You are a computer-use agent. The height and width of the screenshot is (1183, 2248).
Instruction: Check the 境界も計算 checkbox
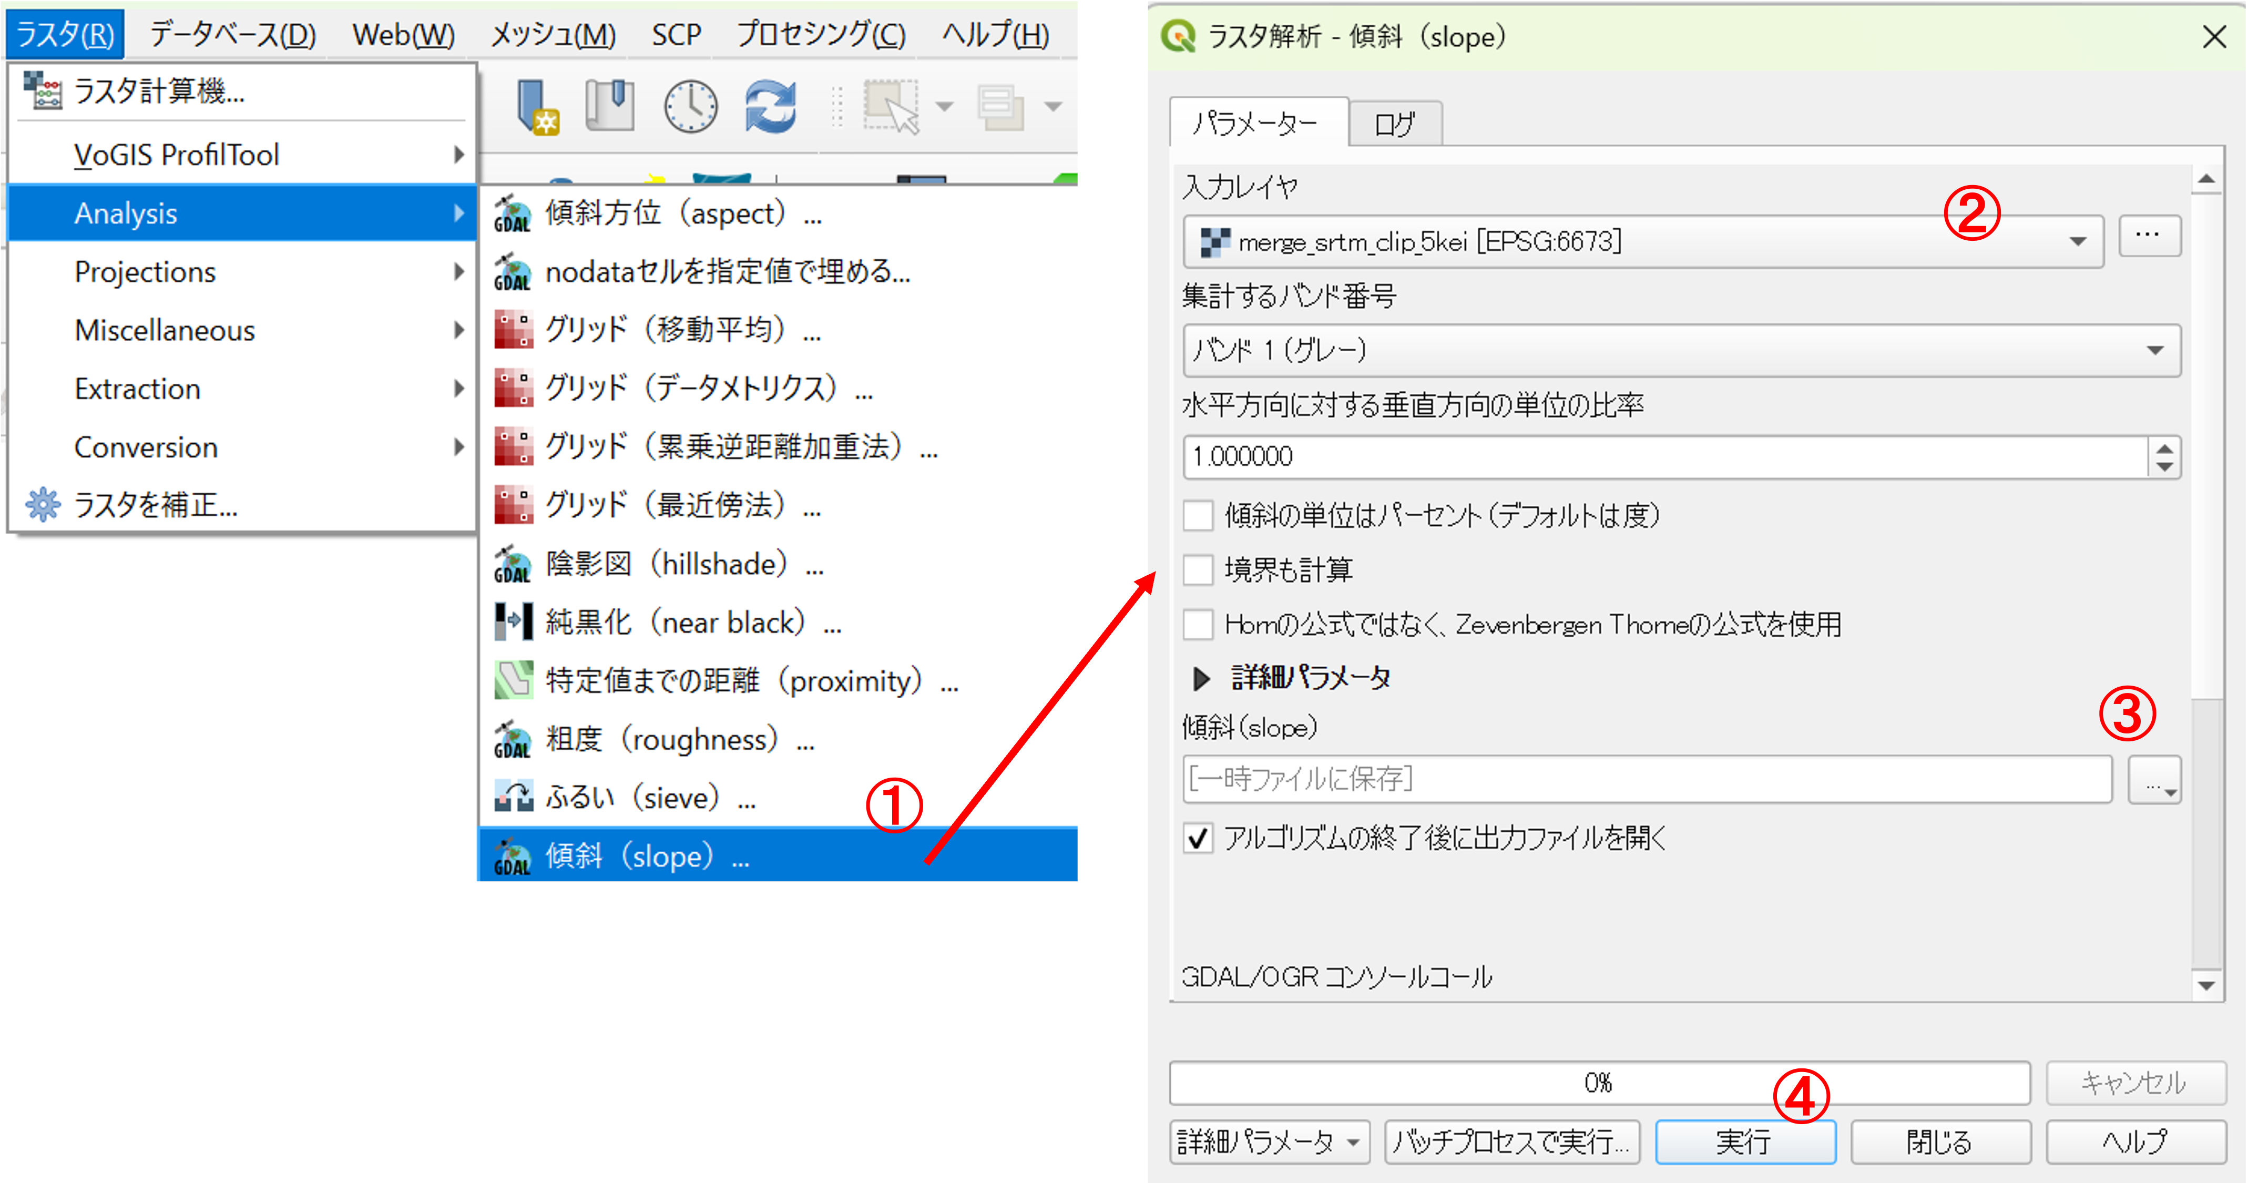1198,570
